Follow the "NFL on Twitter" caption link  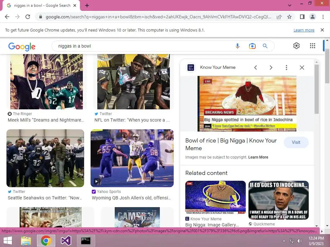(132, 120)
